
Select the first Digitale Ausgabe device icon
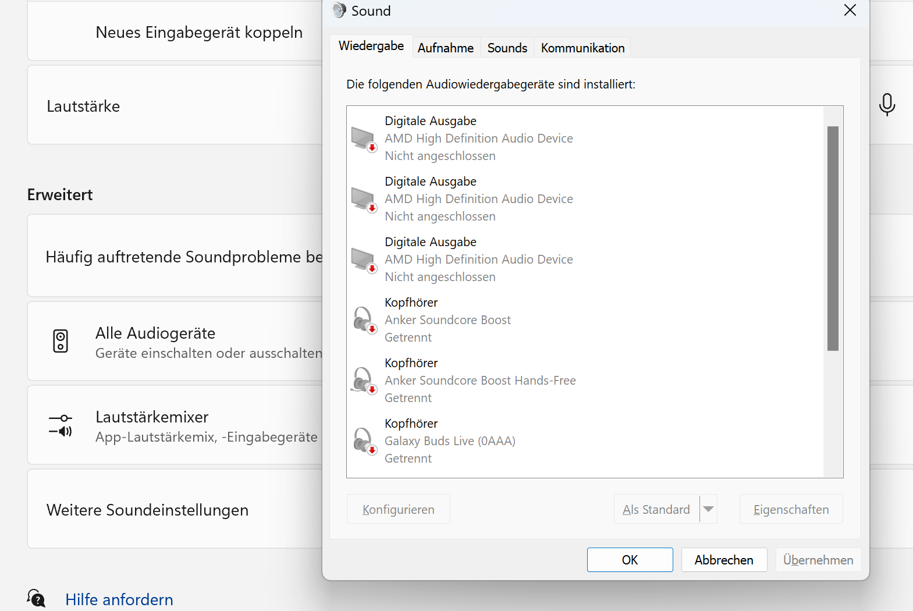(364, 140)
